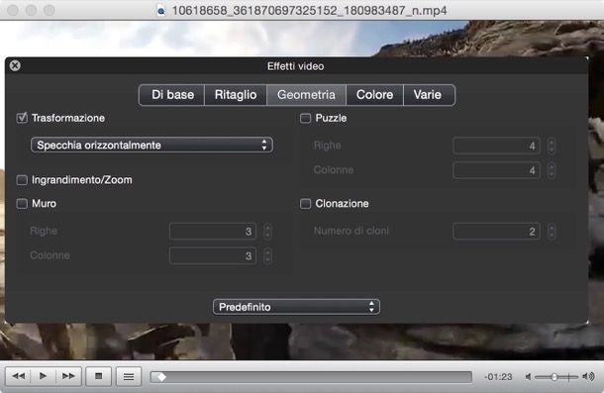Viewport: 604px width, 393px height.
Task: Stop video playback
Action: coord(99,376)
